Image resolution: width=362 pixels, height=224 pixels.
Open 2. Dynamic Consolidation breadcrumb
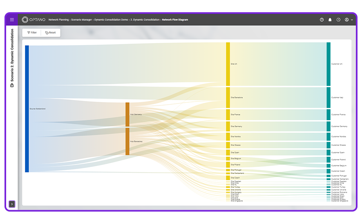click(x=145, y=20)
